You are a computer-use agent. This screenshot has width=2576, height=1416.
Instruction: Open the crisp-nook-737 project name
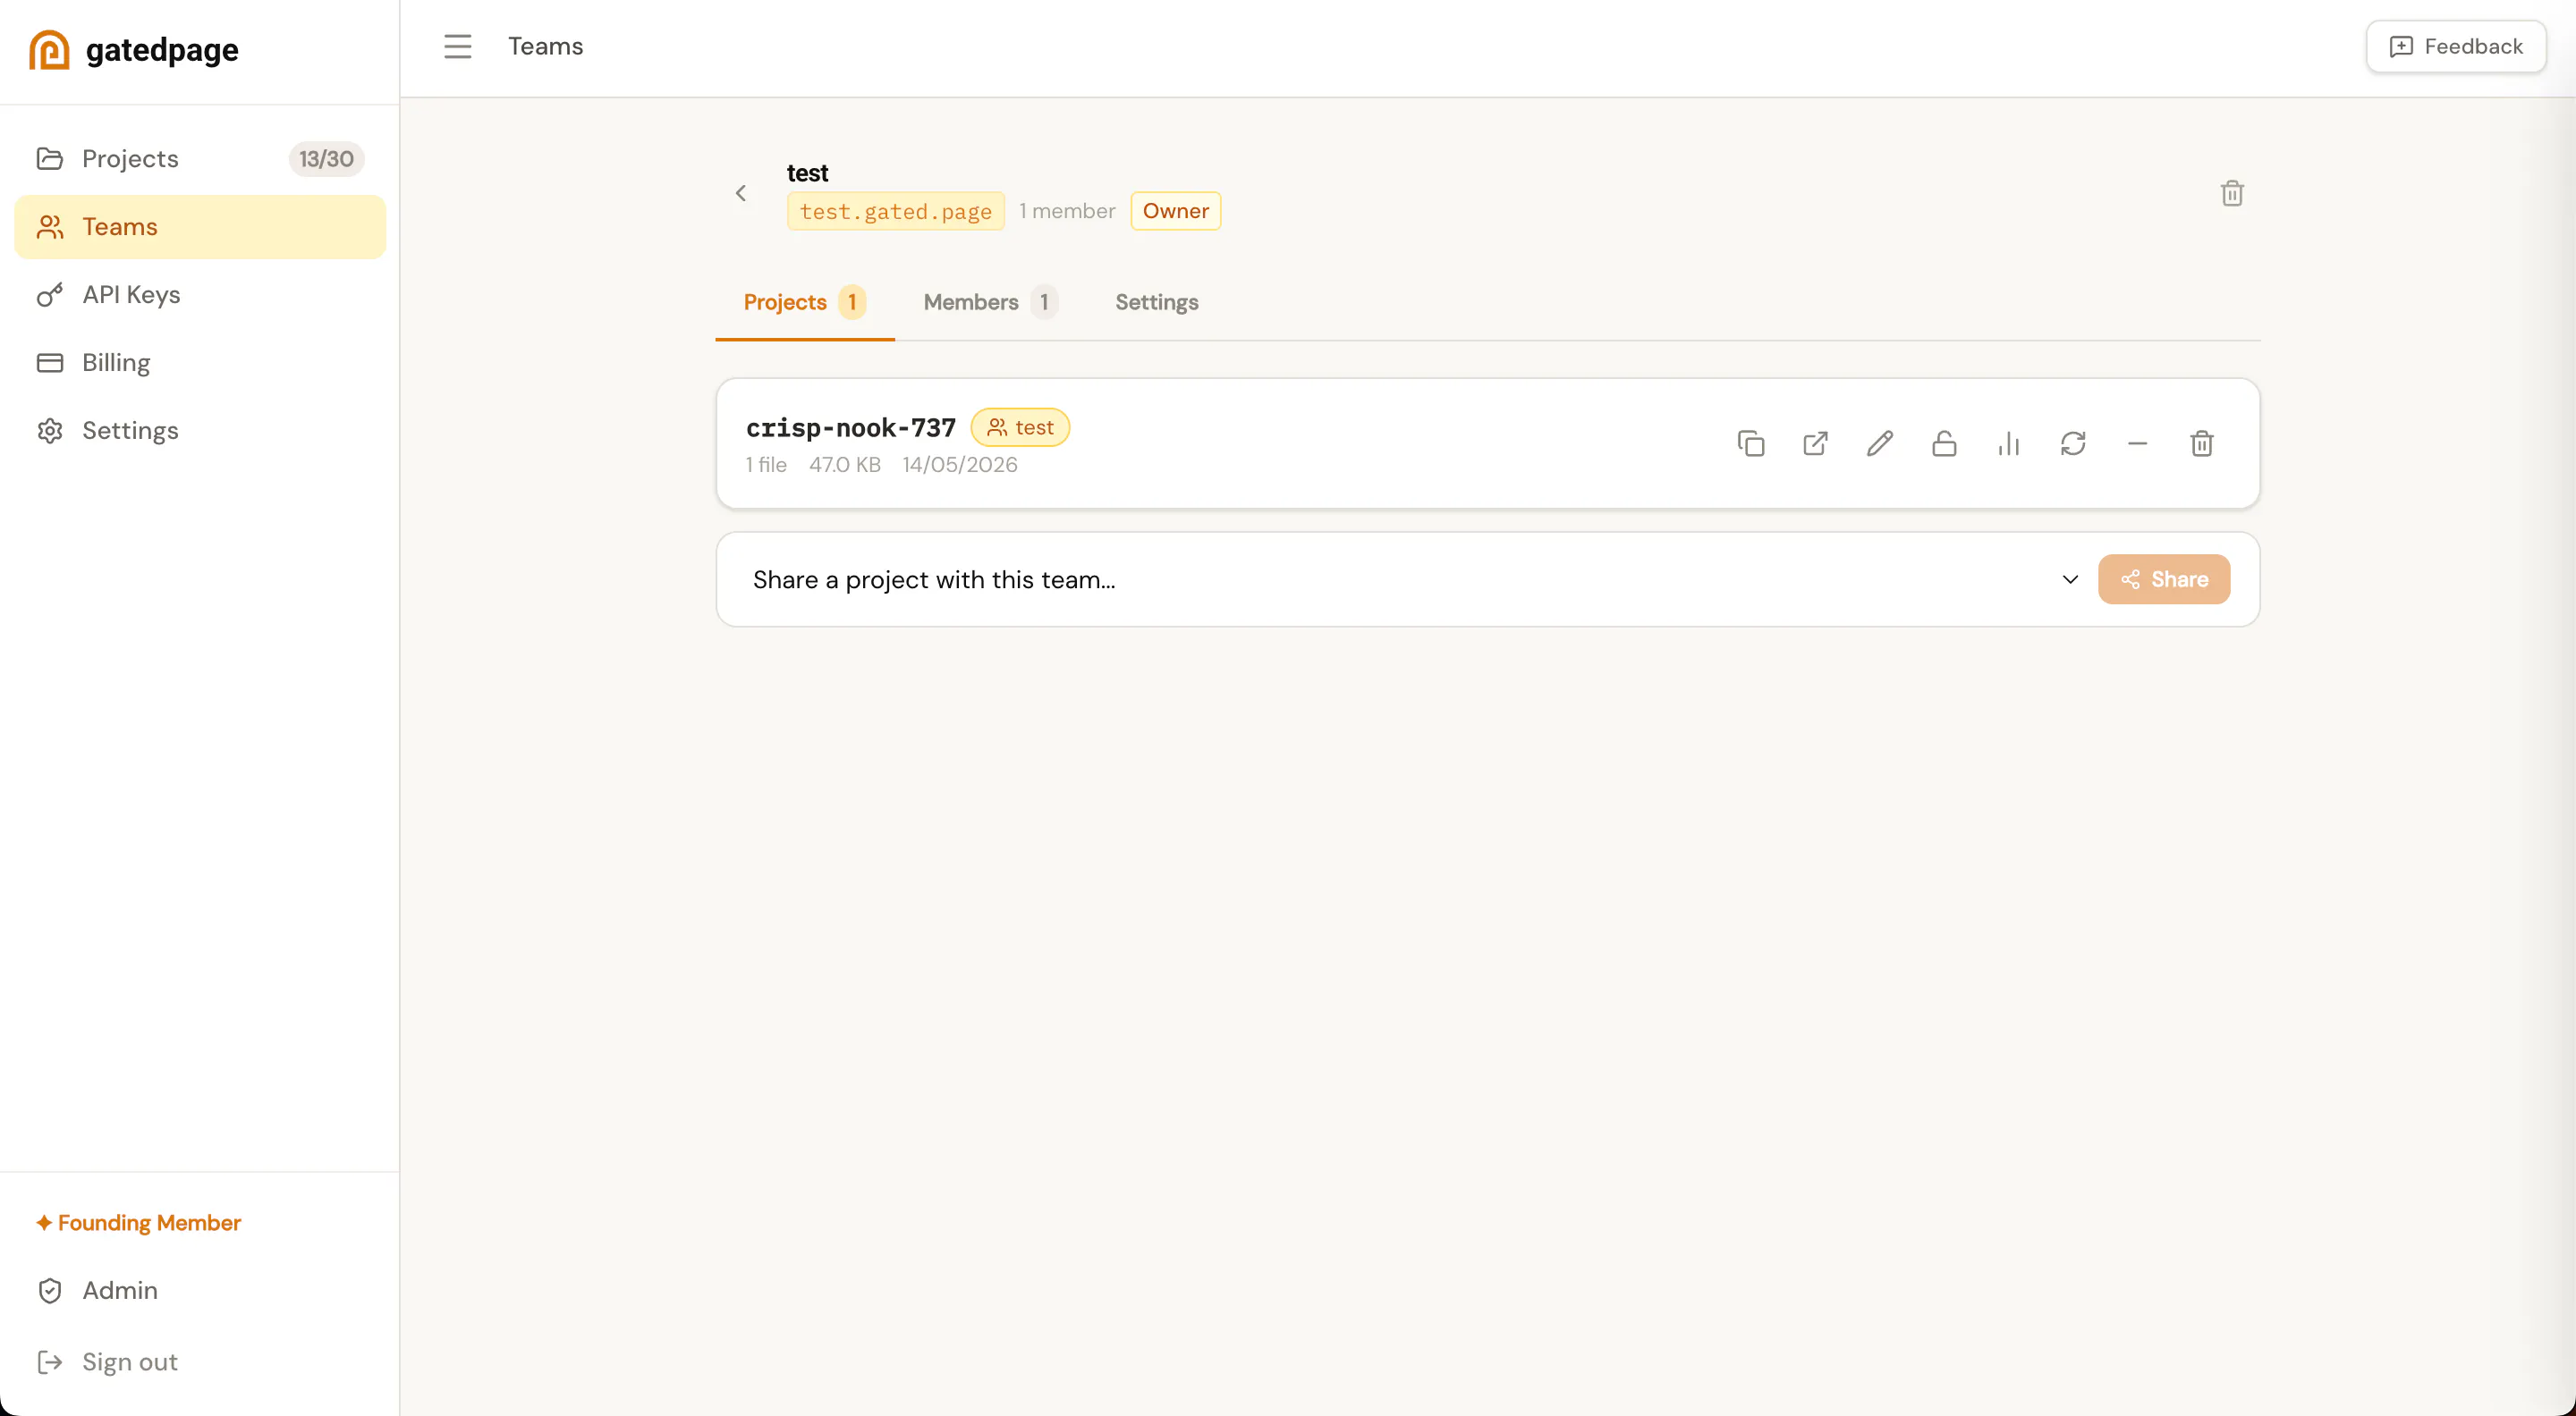pos(850,427)
